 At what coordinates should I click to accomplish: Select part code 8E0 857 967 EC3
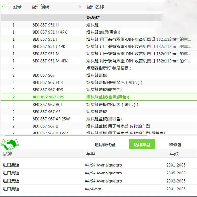[48, 82]
